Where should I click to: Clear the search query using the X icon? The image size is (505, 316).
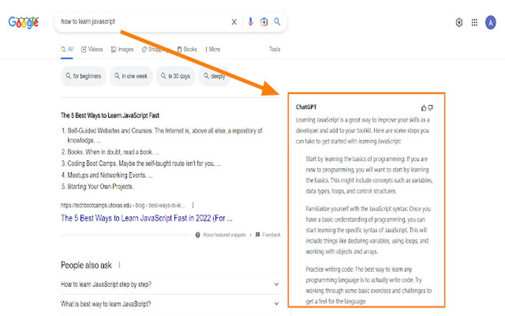[x=234, y=22]
